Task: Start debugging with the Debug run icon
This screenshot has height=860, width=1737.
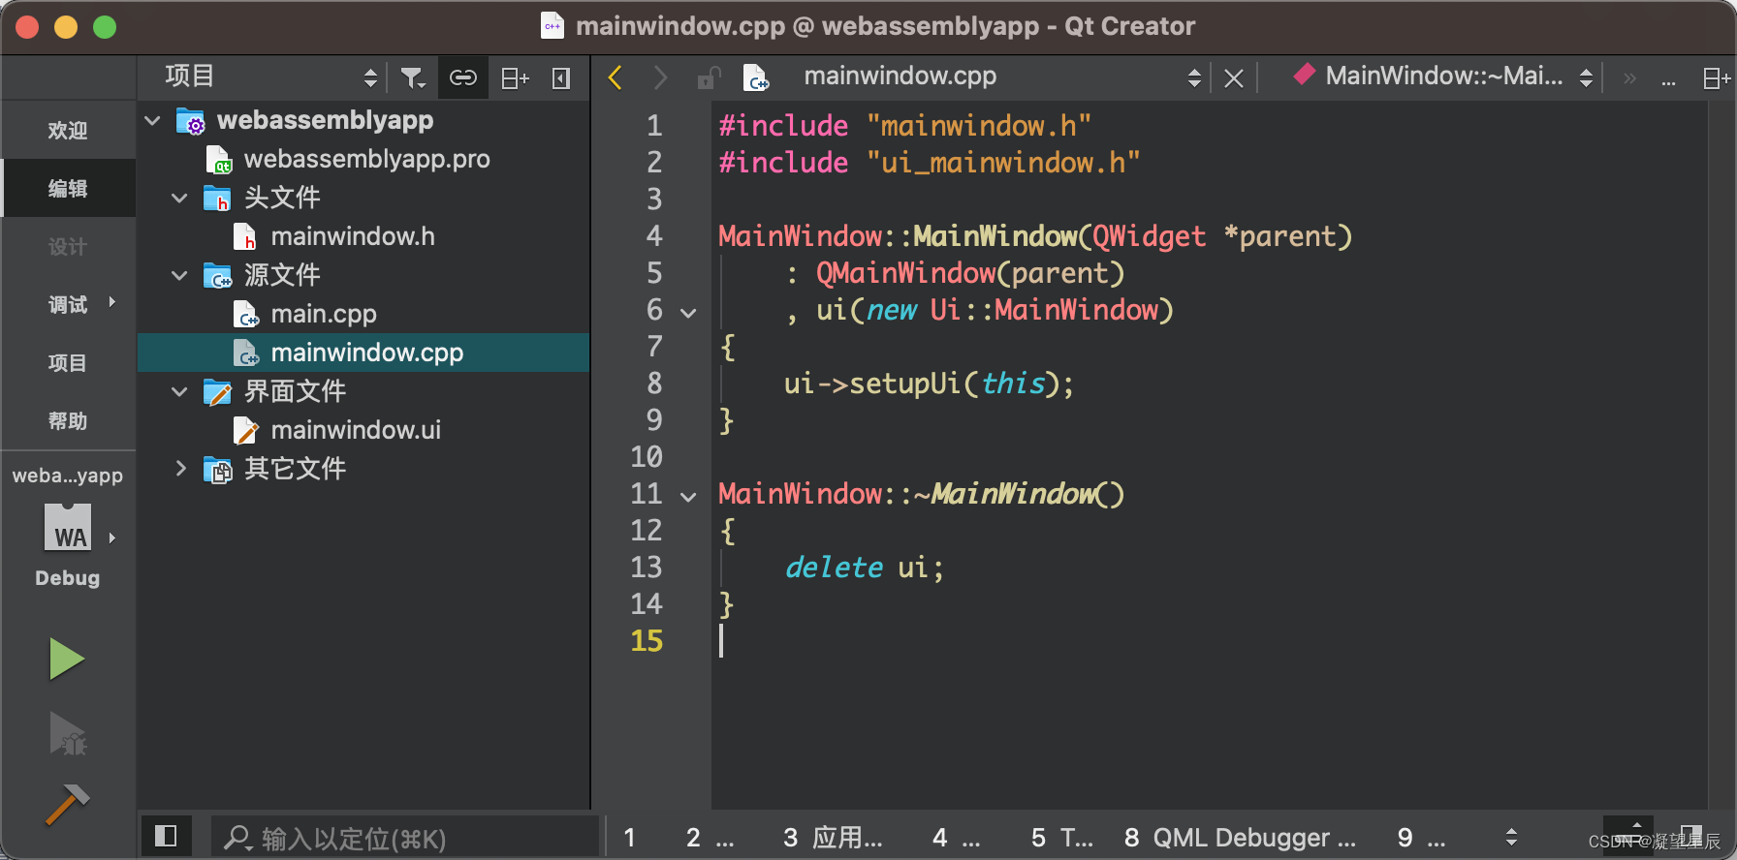Action: (x=67, y=733)
